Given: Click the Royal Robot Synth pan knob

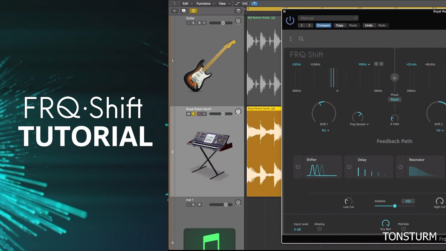Looking at the screenshot, I should 238,112.
